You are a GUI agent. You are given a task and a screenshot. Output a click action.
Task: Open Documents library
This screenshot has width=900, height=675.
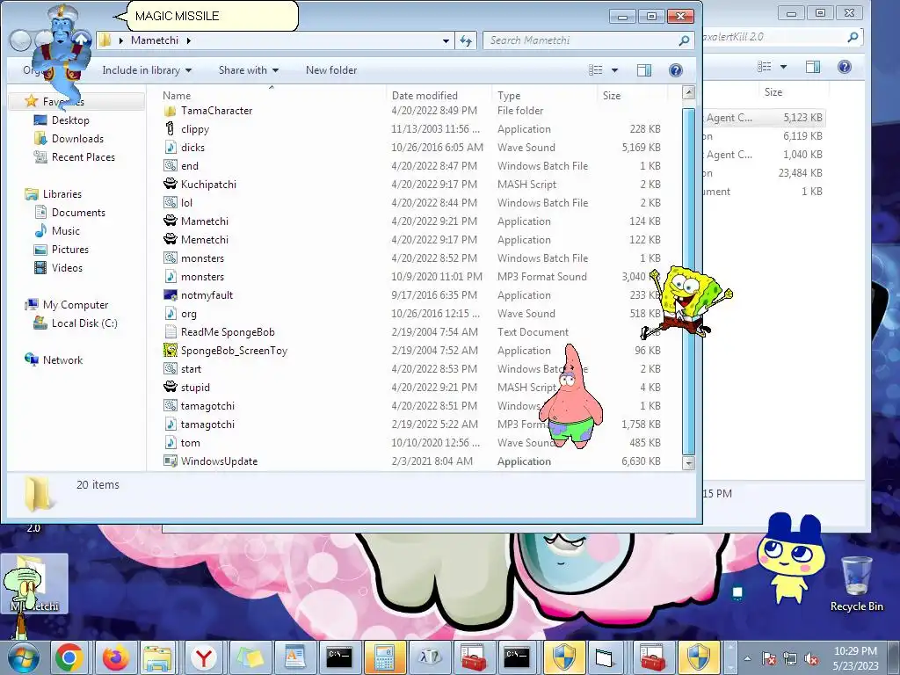(x=78, y=213)
